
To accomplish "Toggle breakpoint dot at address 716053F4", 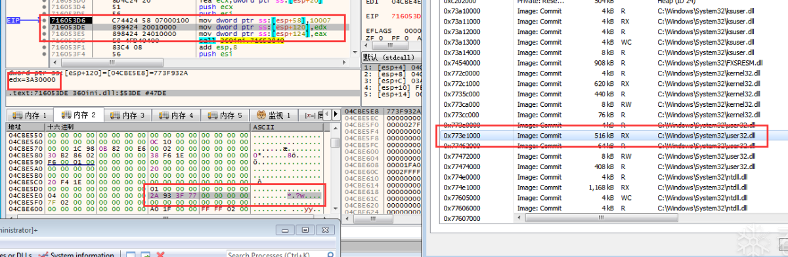I will pyautogui.click(x=44, y=54).
